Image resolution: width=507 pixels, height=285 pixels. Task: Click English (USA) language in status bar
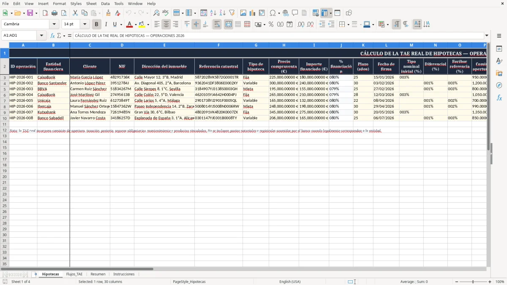click(290, 282)
